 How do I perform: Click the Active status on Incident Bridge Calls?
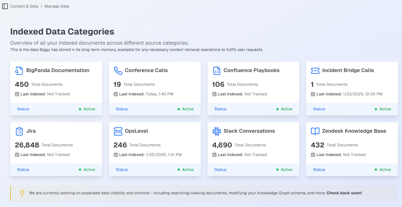tap(383, 109)
